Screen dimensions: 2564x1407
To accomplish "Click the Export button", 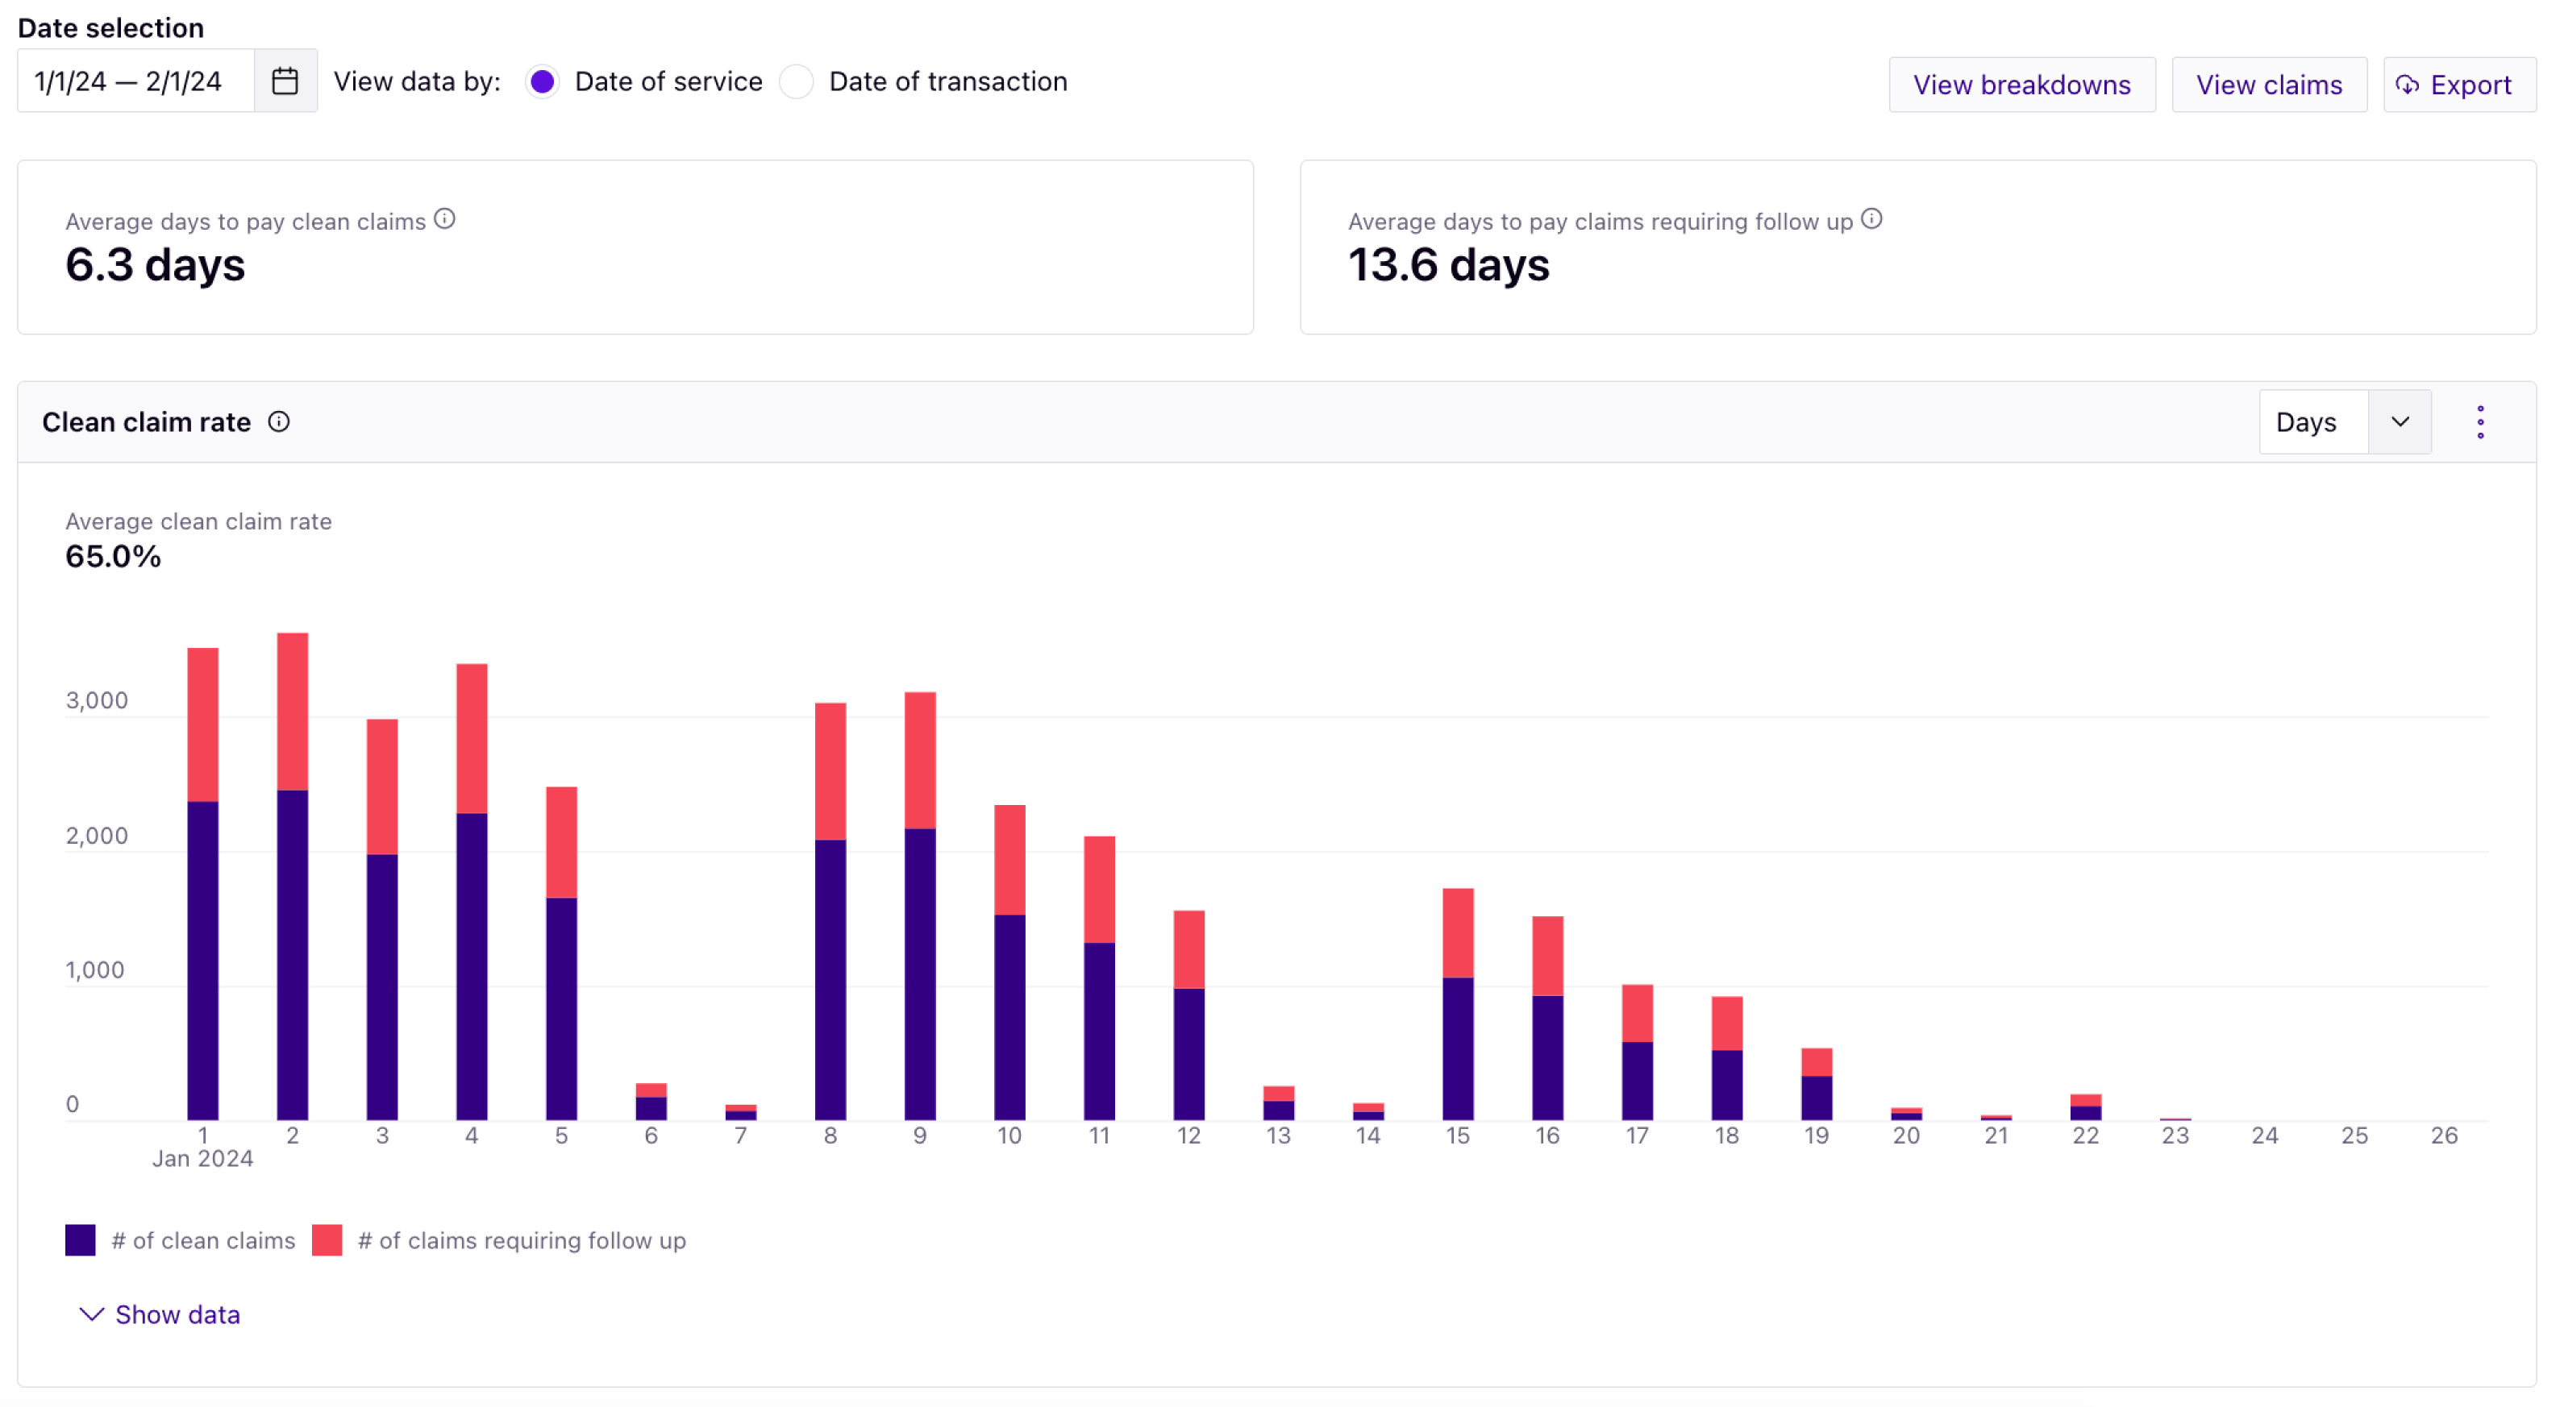I will [x=2470, y=85].
